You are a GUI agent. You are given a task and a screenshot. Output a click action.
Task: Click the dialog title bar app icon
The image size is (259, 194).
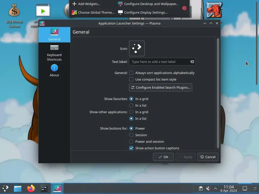[x=42, y=23]
